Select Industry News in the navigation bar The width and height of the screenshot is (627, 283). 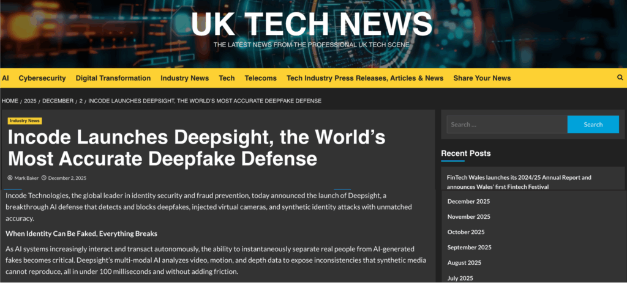(185, 78)
